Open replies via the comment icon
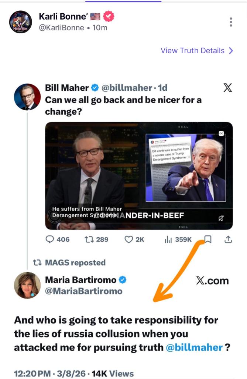The width and height of the screenshot is (247, 379). click(49, 239)
